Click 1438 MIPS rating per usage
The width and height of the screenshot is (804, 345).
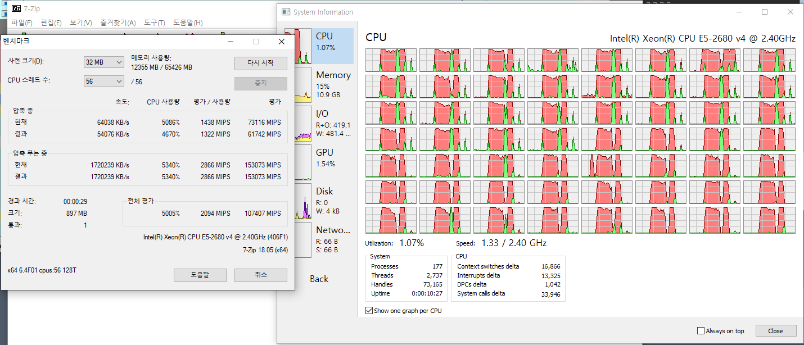[x=215, y=122]
